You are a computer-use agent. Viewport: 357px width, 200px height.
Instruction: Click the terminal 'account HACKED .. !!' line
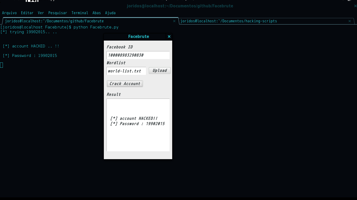[31, 46]
